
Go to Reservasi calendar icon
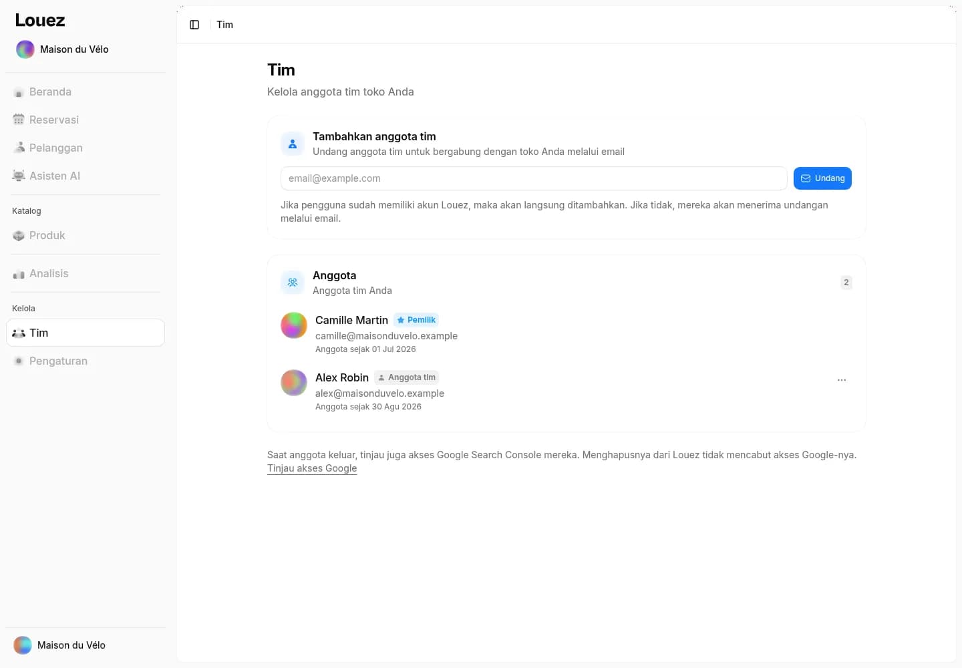pos(19,120)
